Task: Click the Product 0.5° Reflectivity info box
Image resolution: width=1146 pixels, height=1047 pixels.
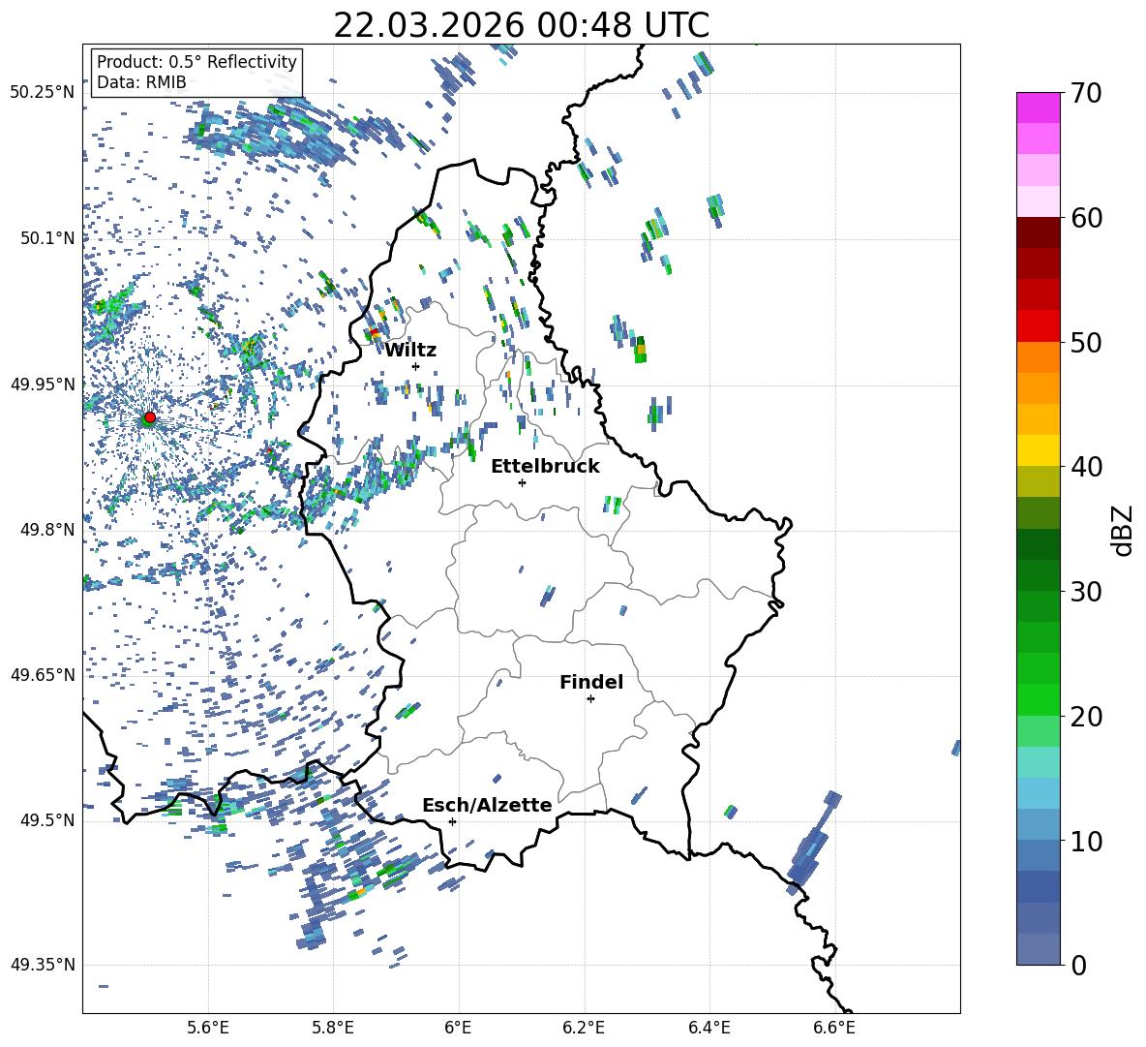Action: click(x=196, y=72)
